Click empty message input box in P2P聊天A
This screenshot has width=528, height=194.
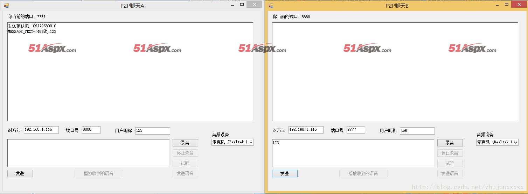pyautogui.click(x=89, y=153)
